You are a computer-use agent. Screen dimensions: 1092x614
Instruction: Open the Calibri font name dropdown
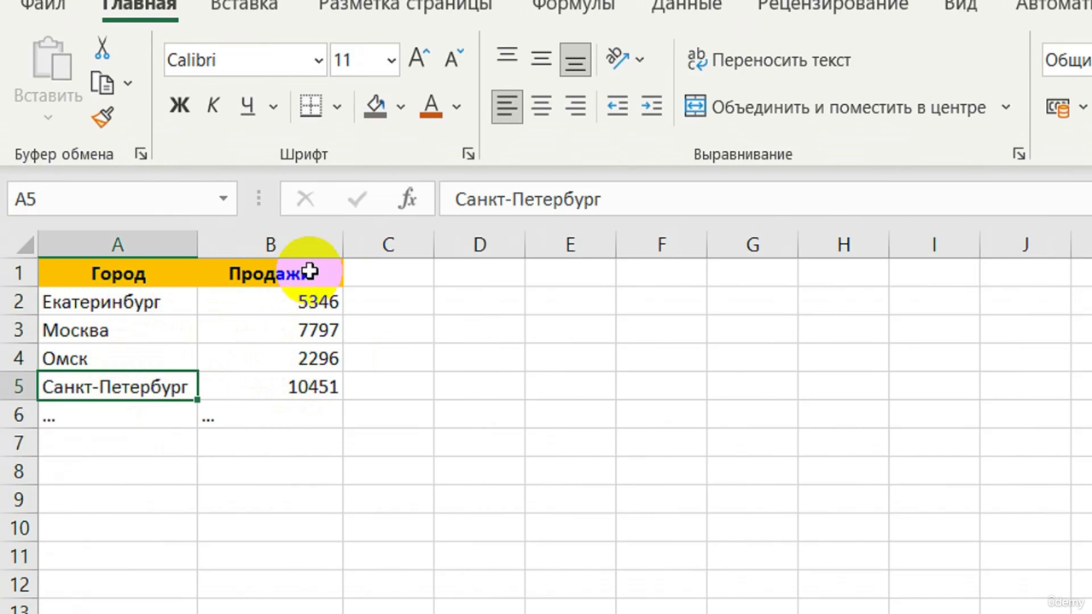[x=319, y=61]
